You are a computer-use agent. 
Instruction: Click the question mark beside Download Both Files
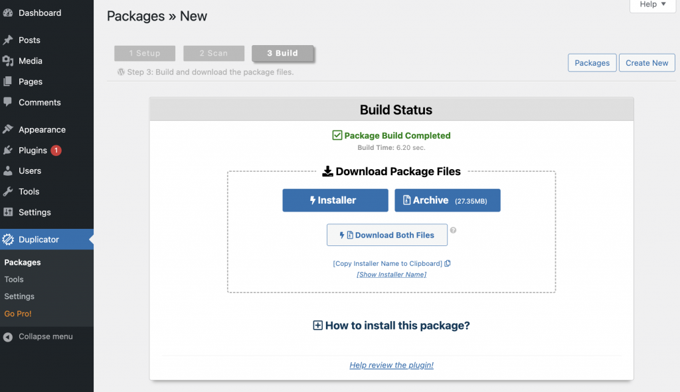coord(453,231)
